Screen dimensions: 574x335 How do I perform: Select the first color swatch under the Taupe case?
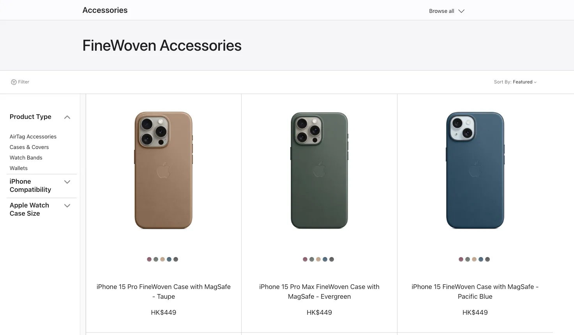(149, 259)
